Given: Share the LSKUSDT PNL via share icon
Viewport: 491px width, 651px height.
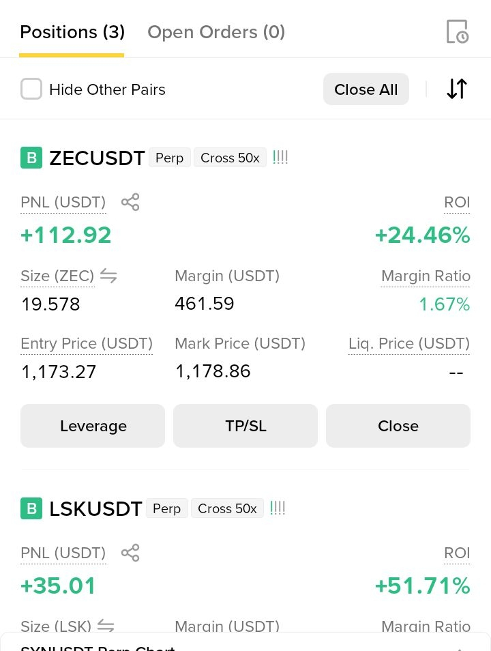Looking at the screenshot, I should (x=130, y=553).
